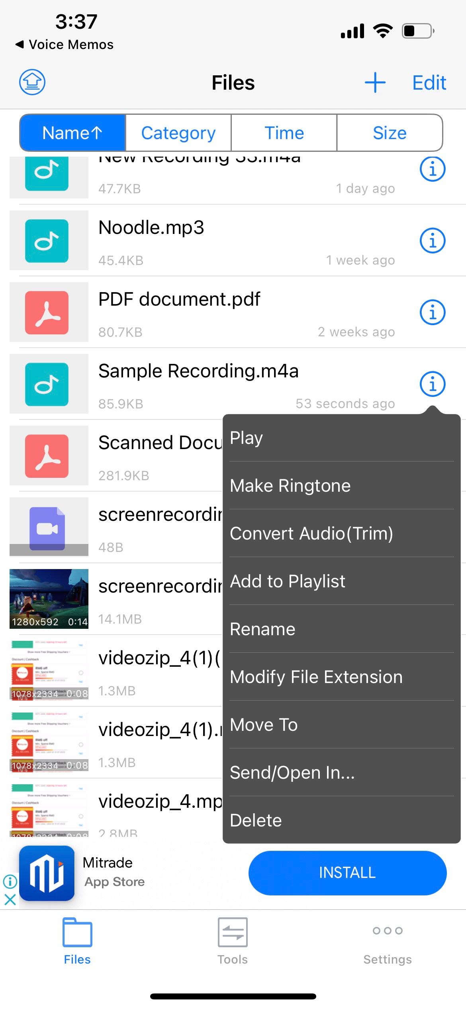Select Move To option
Screen dimensions: 466x1009
(x=342, y=724)
